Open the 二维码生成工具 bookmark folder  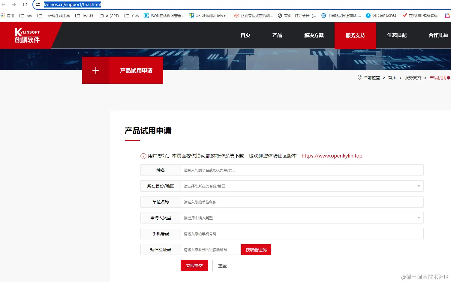[x=54, y=16]
